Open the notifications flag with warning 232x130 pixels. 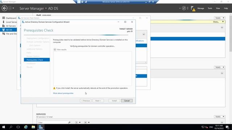coord(193,9)
